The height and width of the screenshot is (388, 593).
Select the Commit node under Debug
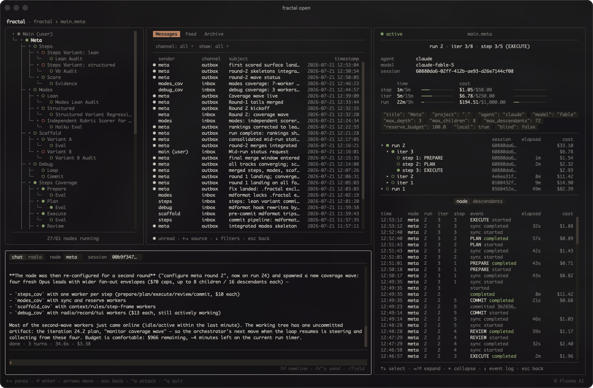tap(55, 177)
